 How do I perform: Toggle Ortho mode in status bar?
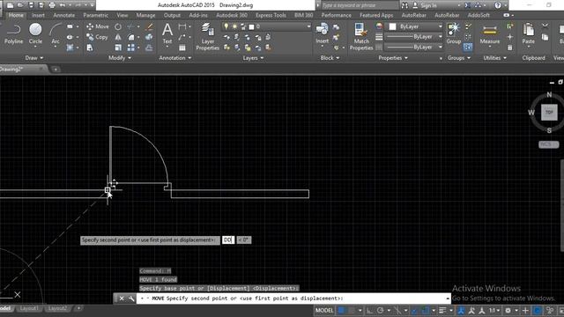(369, 310)
